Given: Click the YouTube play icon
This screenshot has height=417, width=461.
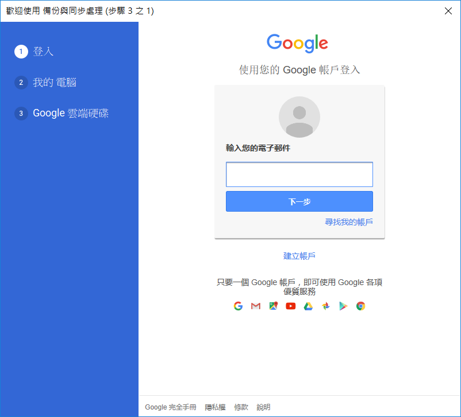Looking at the screenshot, I should [291, 306].
